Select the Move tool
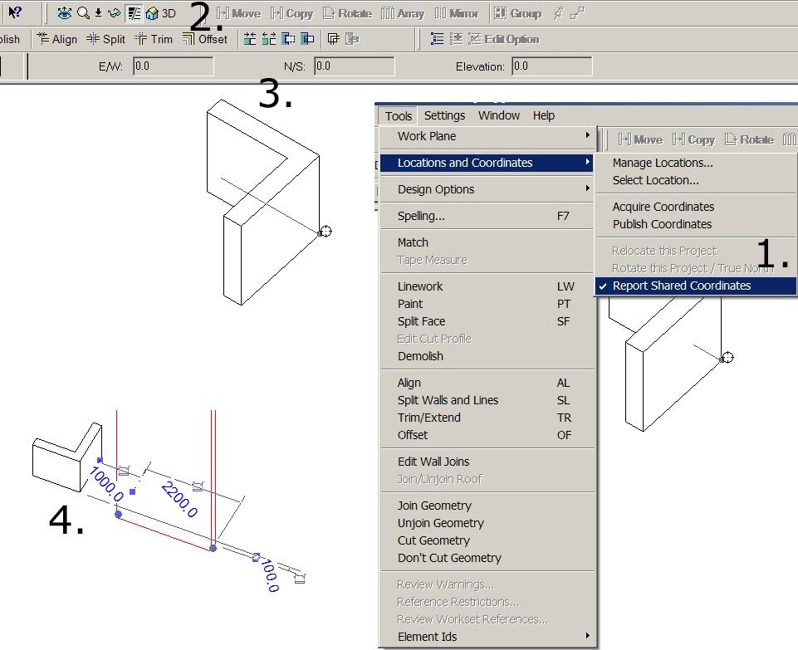The width and height of the screenshot is (798, 650). tap(240, 12)
